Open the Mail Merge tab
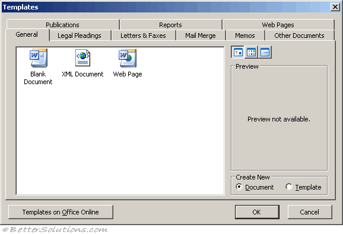Viewport: 343px width, 234px height. (201, 36)
